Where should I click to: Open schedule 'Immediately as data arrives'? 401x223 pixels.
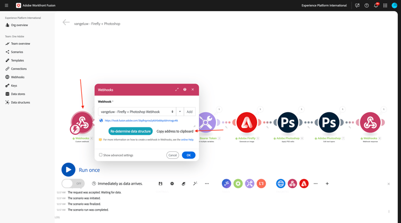tap(117, 183)
